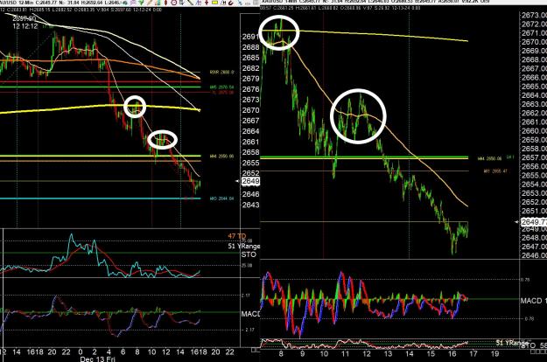Click the 2655 price label on left chart axis
Image resolution: width=547 pixels, height=362 pixels.
pyautogui.click(x=250, y=163)
